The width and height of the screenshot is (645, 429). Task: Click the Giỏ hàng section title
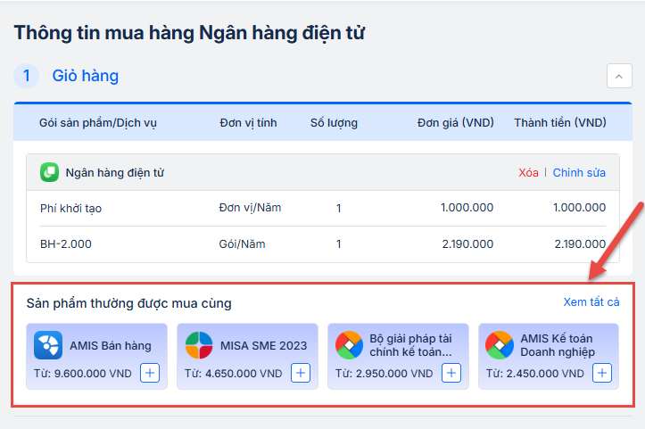[x=85, y=76]
